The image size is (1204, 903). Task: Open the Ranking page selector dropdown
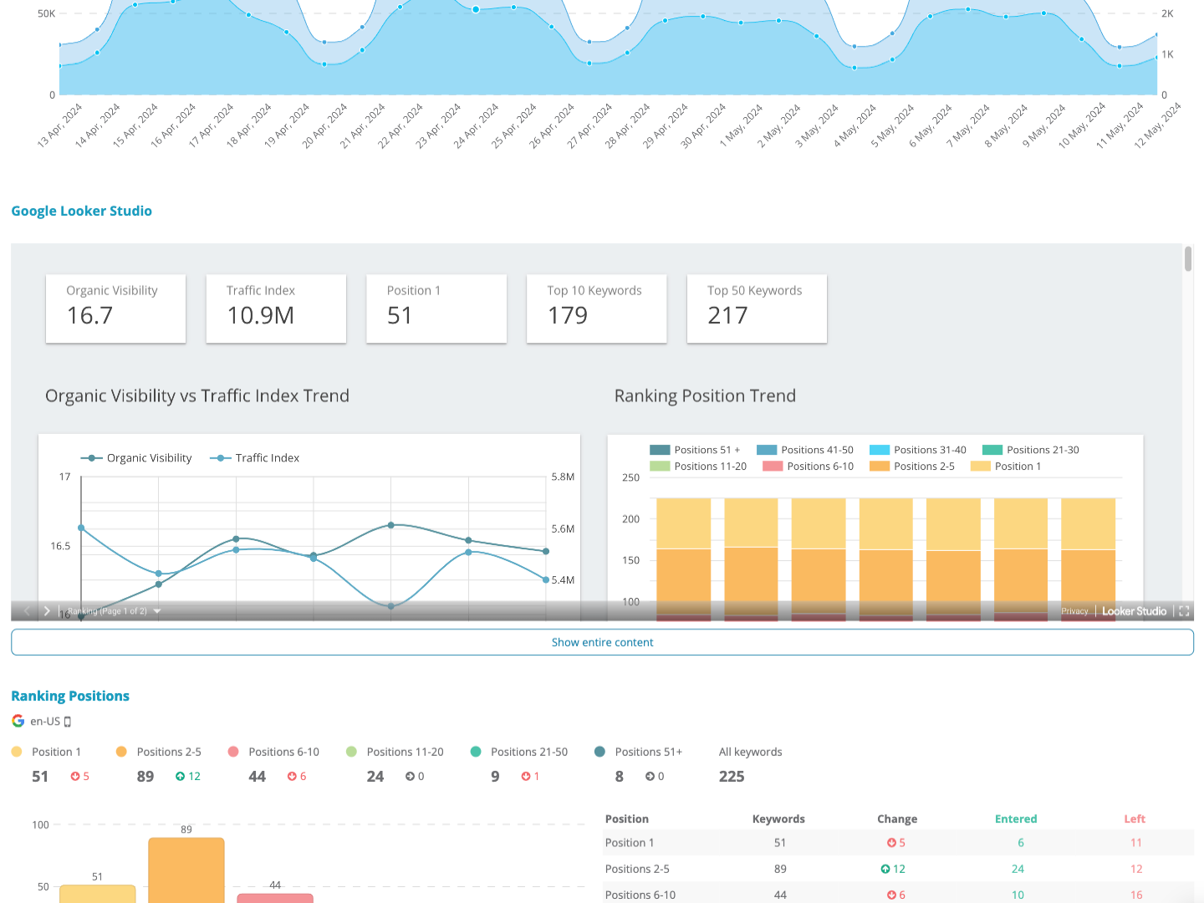[x=114, y=611]
